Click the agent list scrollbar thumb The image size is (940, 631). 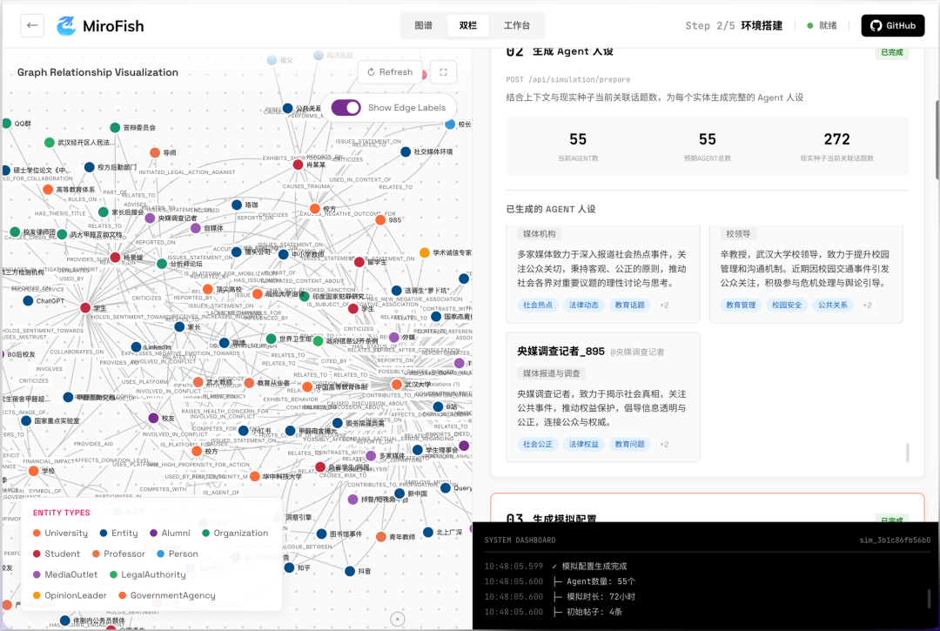tap(907, 452)
